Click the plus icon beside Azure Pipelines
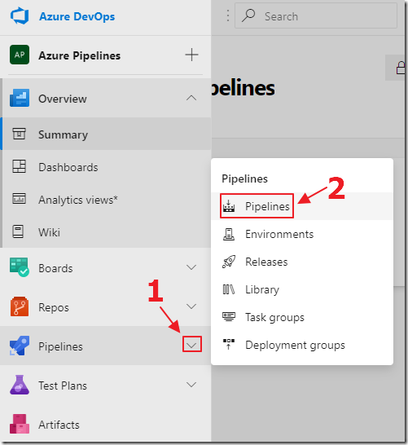Viewport: 408px width, 445px height. click(191, 55)
